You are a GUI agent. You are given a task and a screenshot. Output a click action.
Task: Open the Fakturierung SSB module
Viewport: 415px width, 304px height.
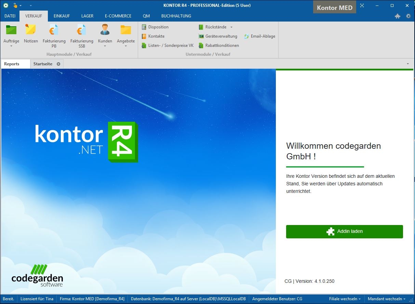[82, 36]
